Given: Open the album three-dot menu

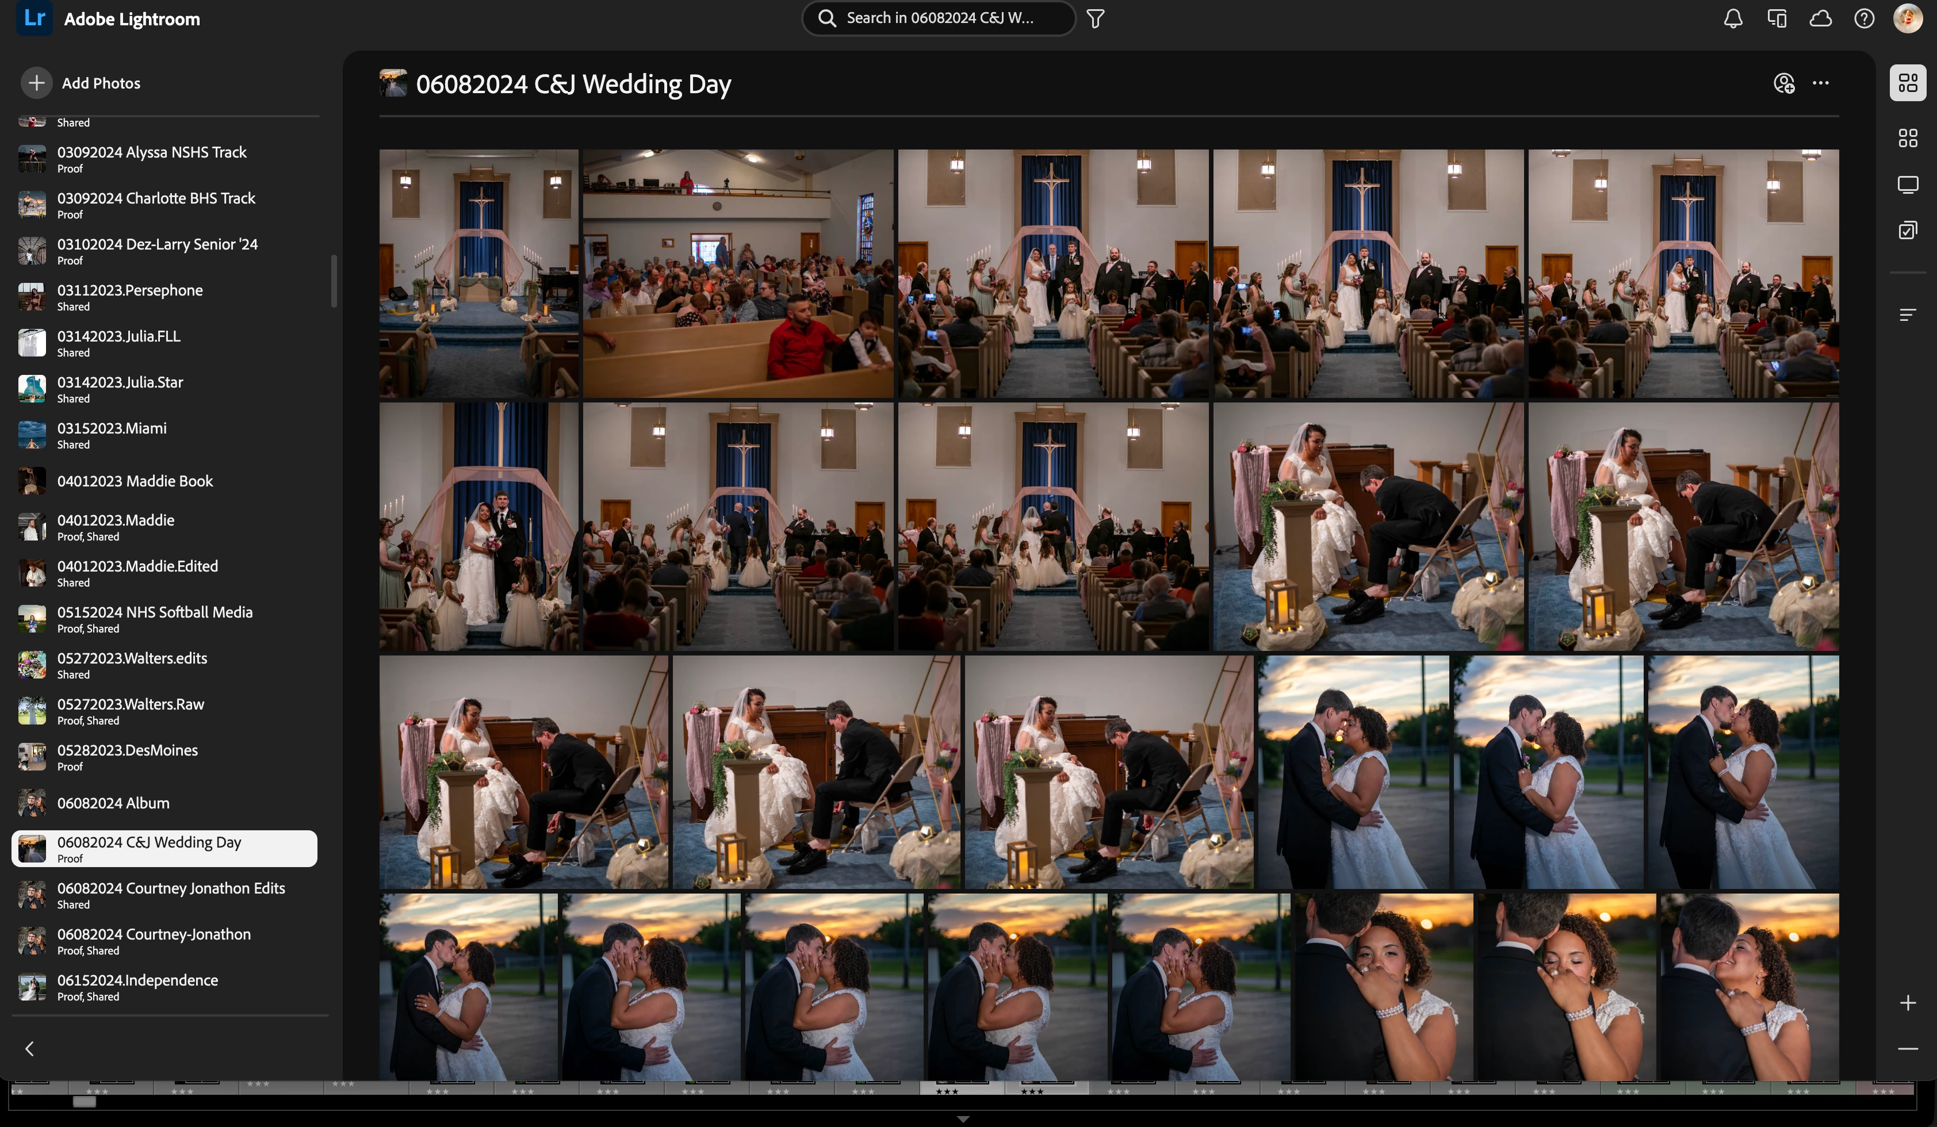Looking at the screenshot, I should pyautogui.click(x=1820, y=83).
